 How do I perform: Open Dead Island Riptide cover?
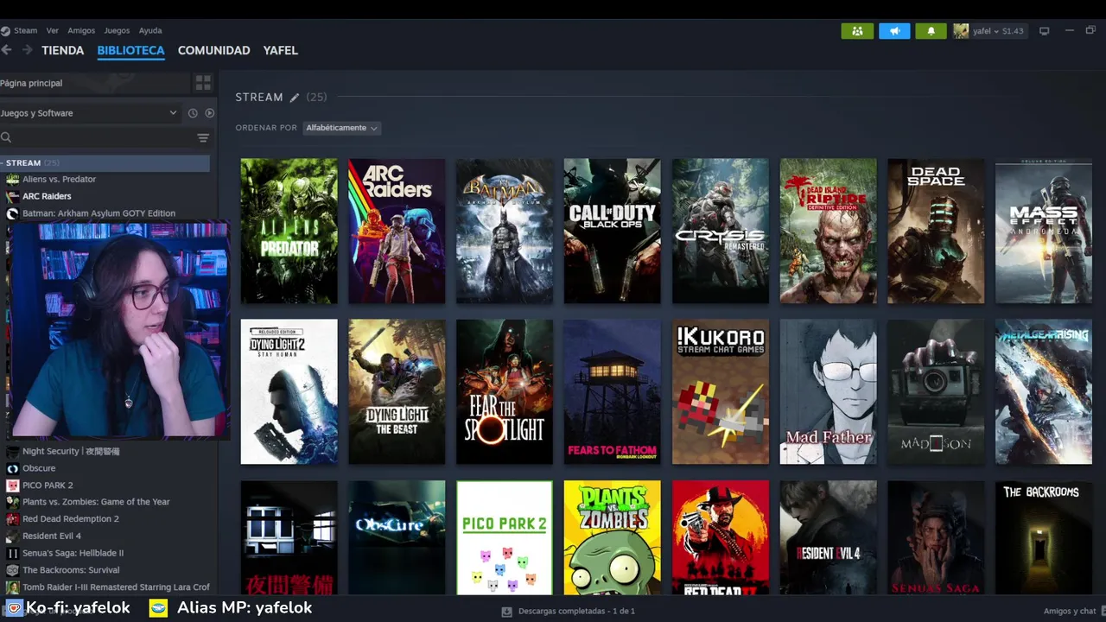tap(828, 231)
